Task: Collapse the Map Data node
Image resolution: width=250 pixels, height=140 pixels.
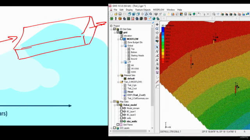Action: pos(111,102)
